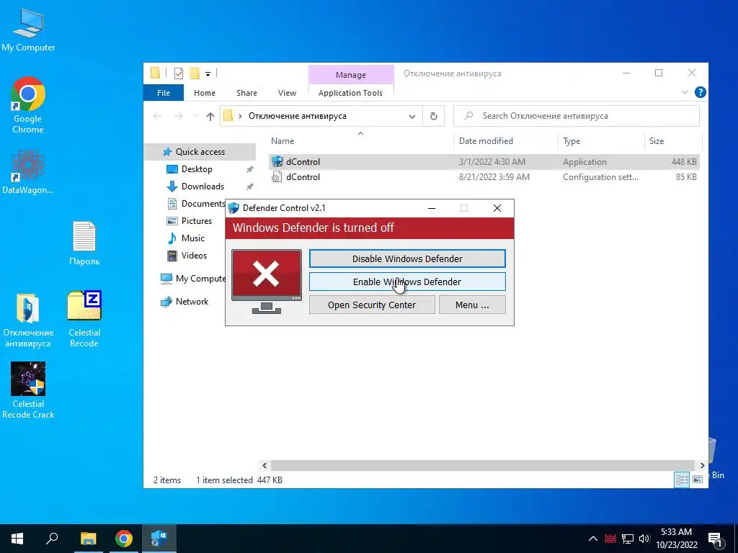The width and height of the screenshot is (738, 553).
Task: Minimize the Defender Control window
Action: [431, 208]
